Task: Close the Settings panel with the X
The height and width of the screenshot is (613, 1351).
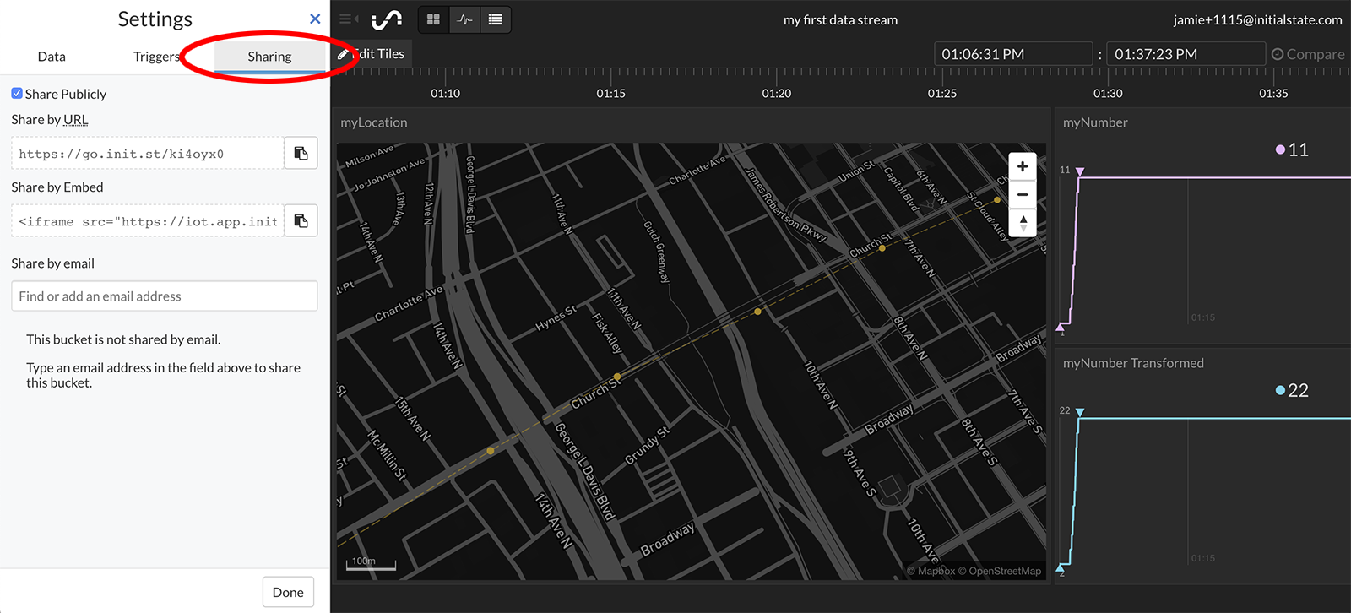Action: (x=315, y=19)
